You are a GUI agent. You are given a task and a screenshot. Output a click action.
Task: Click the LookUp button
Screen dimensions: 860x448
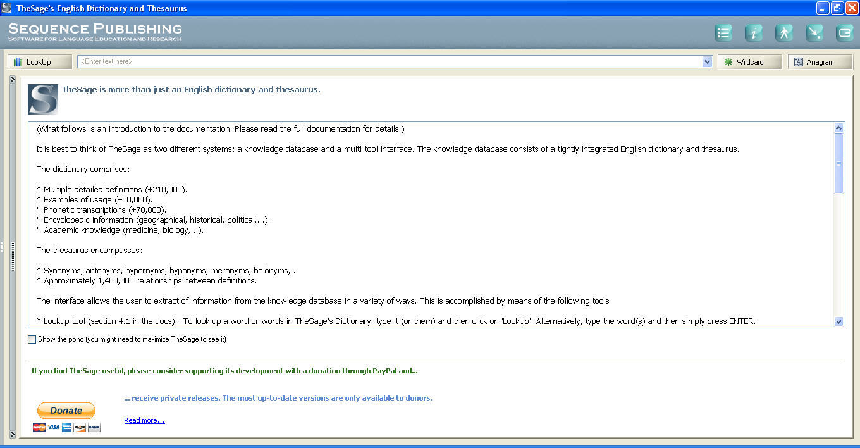point(40,62)
